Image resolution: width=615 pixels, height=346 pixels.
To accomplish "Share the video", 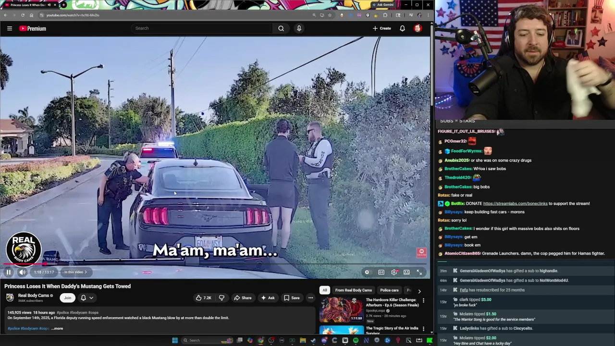I will 243,298.
